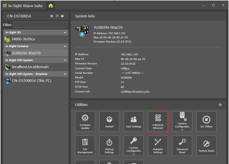The image size is (229, 164).
Task: Click the Password Reset tile
Action: click(x=182, y=146)
